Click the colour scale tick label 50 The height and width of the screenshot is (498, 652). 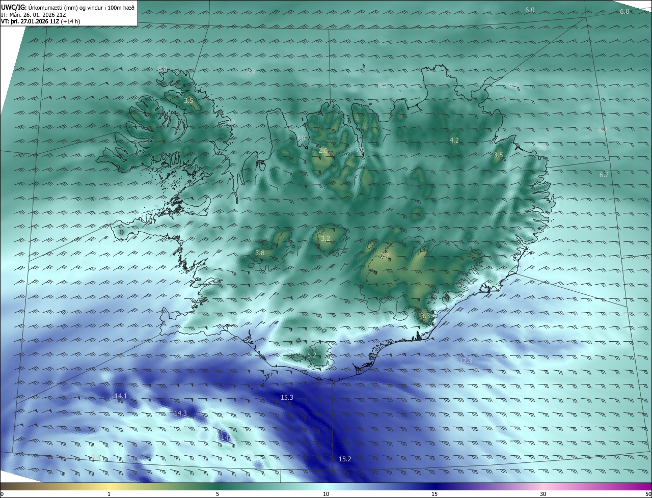pos(648,494)
